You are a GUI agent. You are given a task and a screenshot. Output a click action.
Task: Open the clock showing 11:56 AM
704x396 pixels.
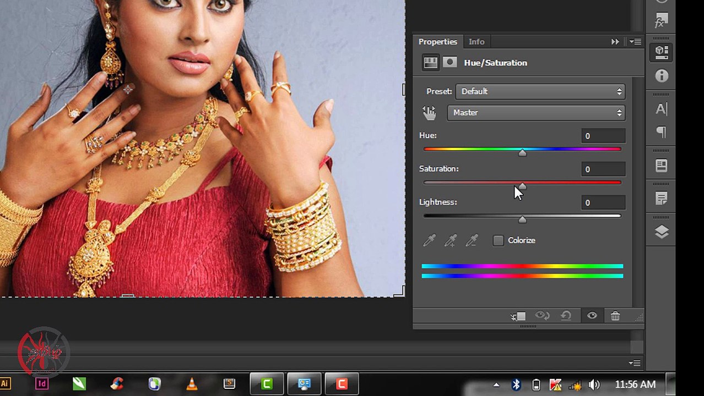[635, 384]
